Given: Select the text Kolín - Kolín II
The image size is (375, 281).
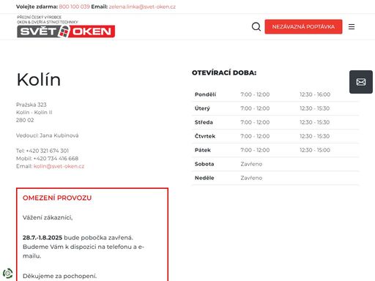Looking at the screenshot, I should [34, 113].
